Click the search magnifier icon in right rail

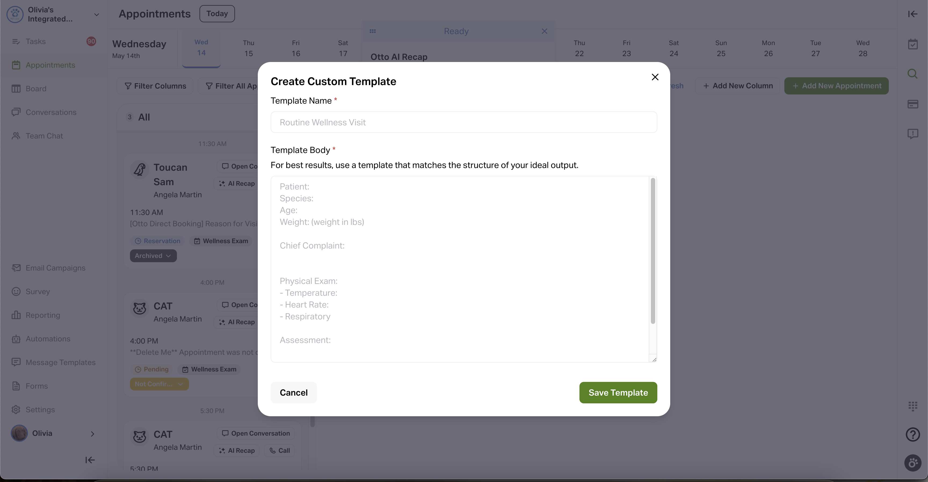pyautogui.click(x=912, y=74)
